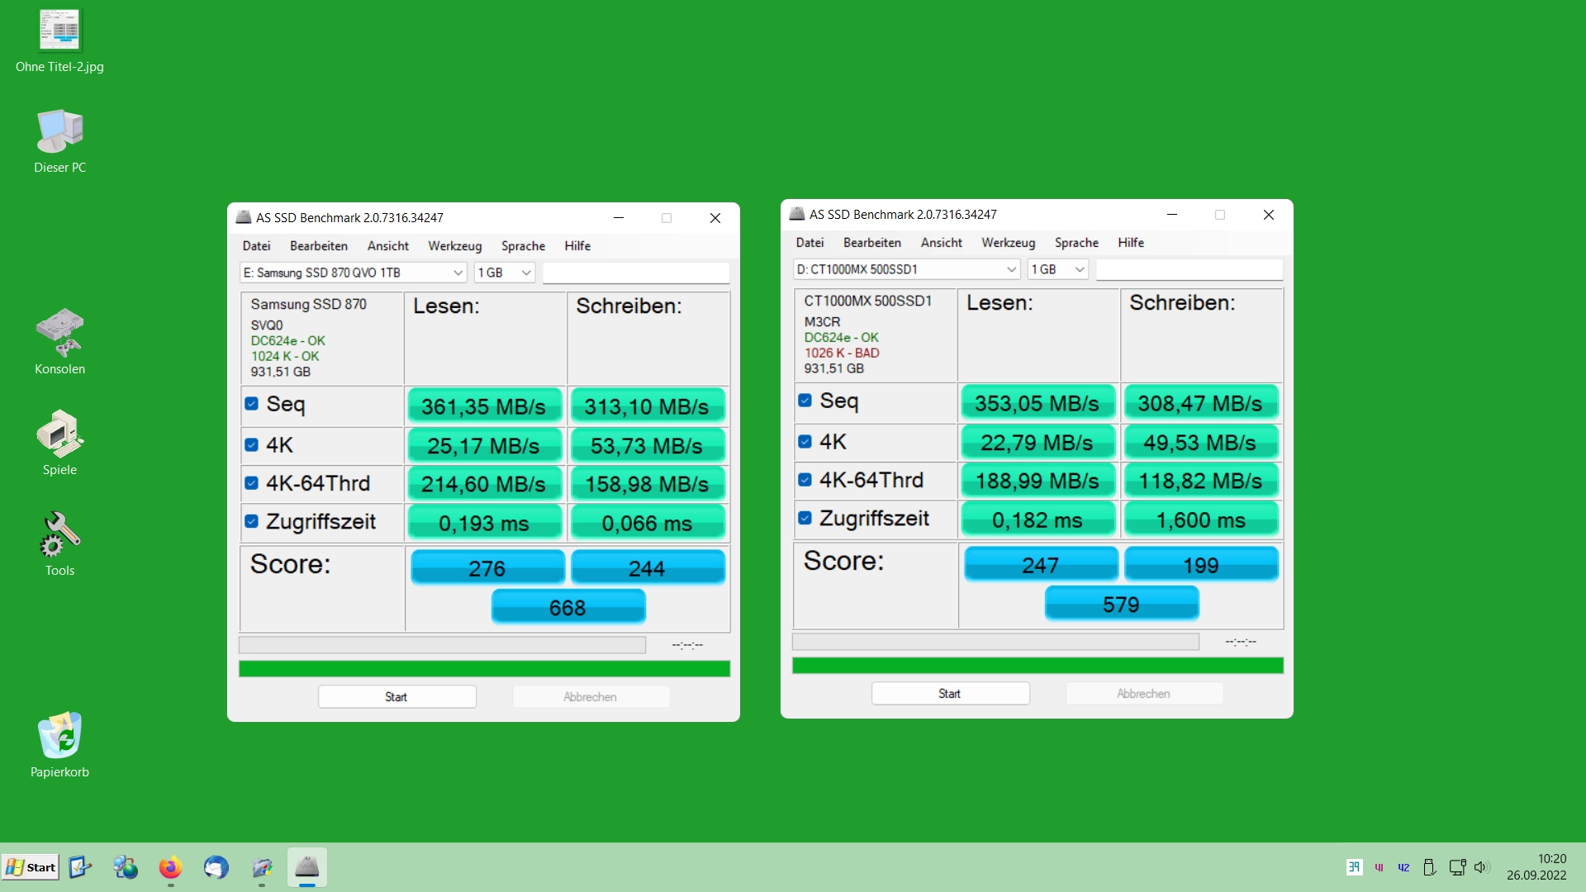Click the AS SSD Benchmark taskbar icon
This screenshot has width=1586, height=892.
pyautogui.click(x=306, y=867)
